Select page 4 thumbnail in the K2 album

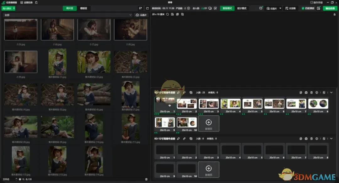tap(230, 104)
